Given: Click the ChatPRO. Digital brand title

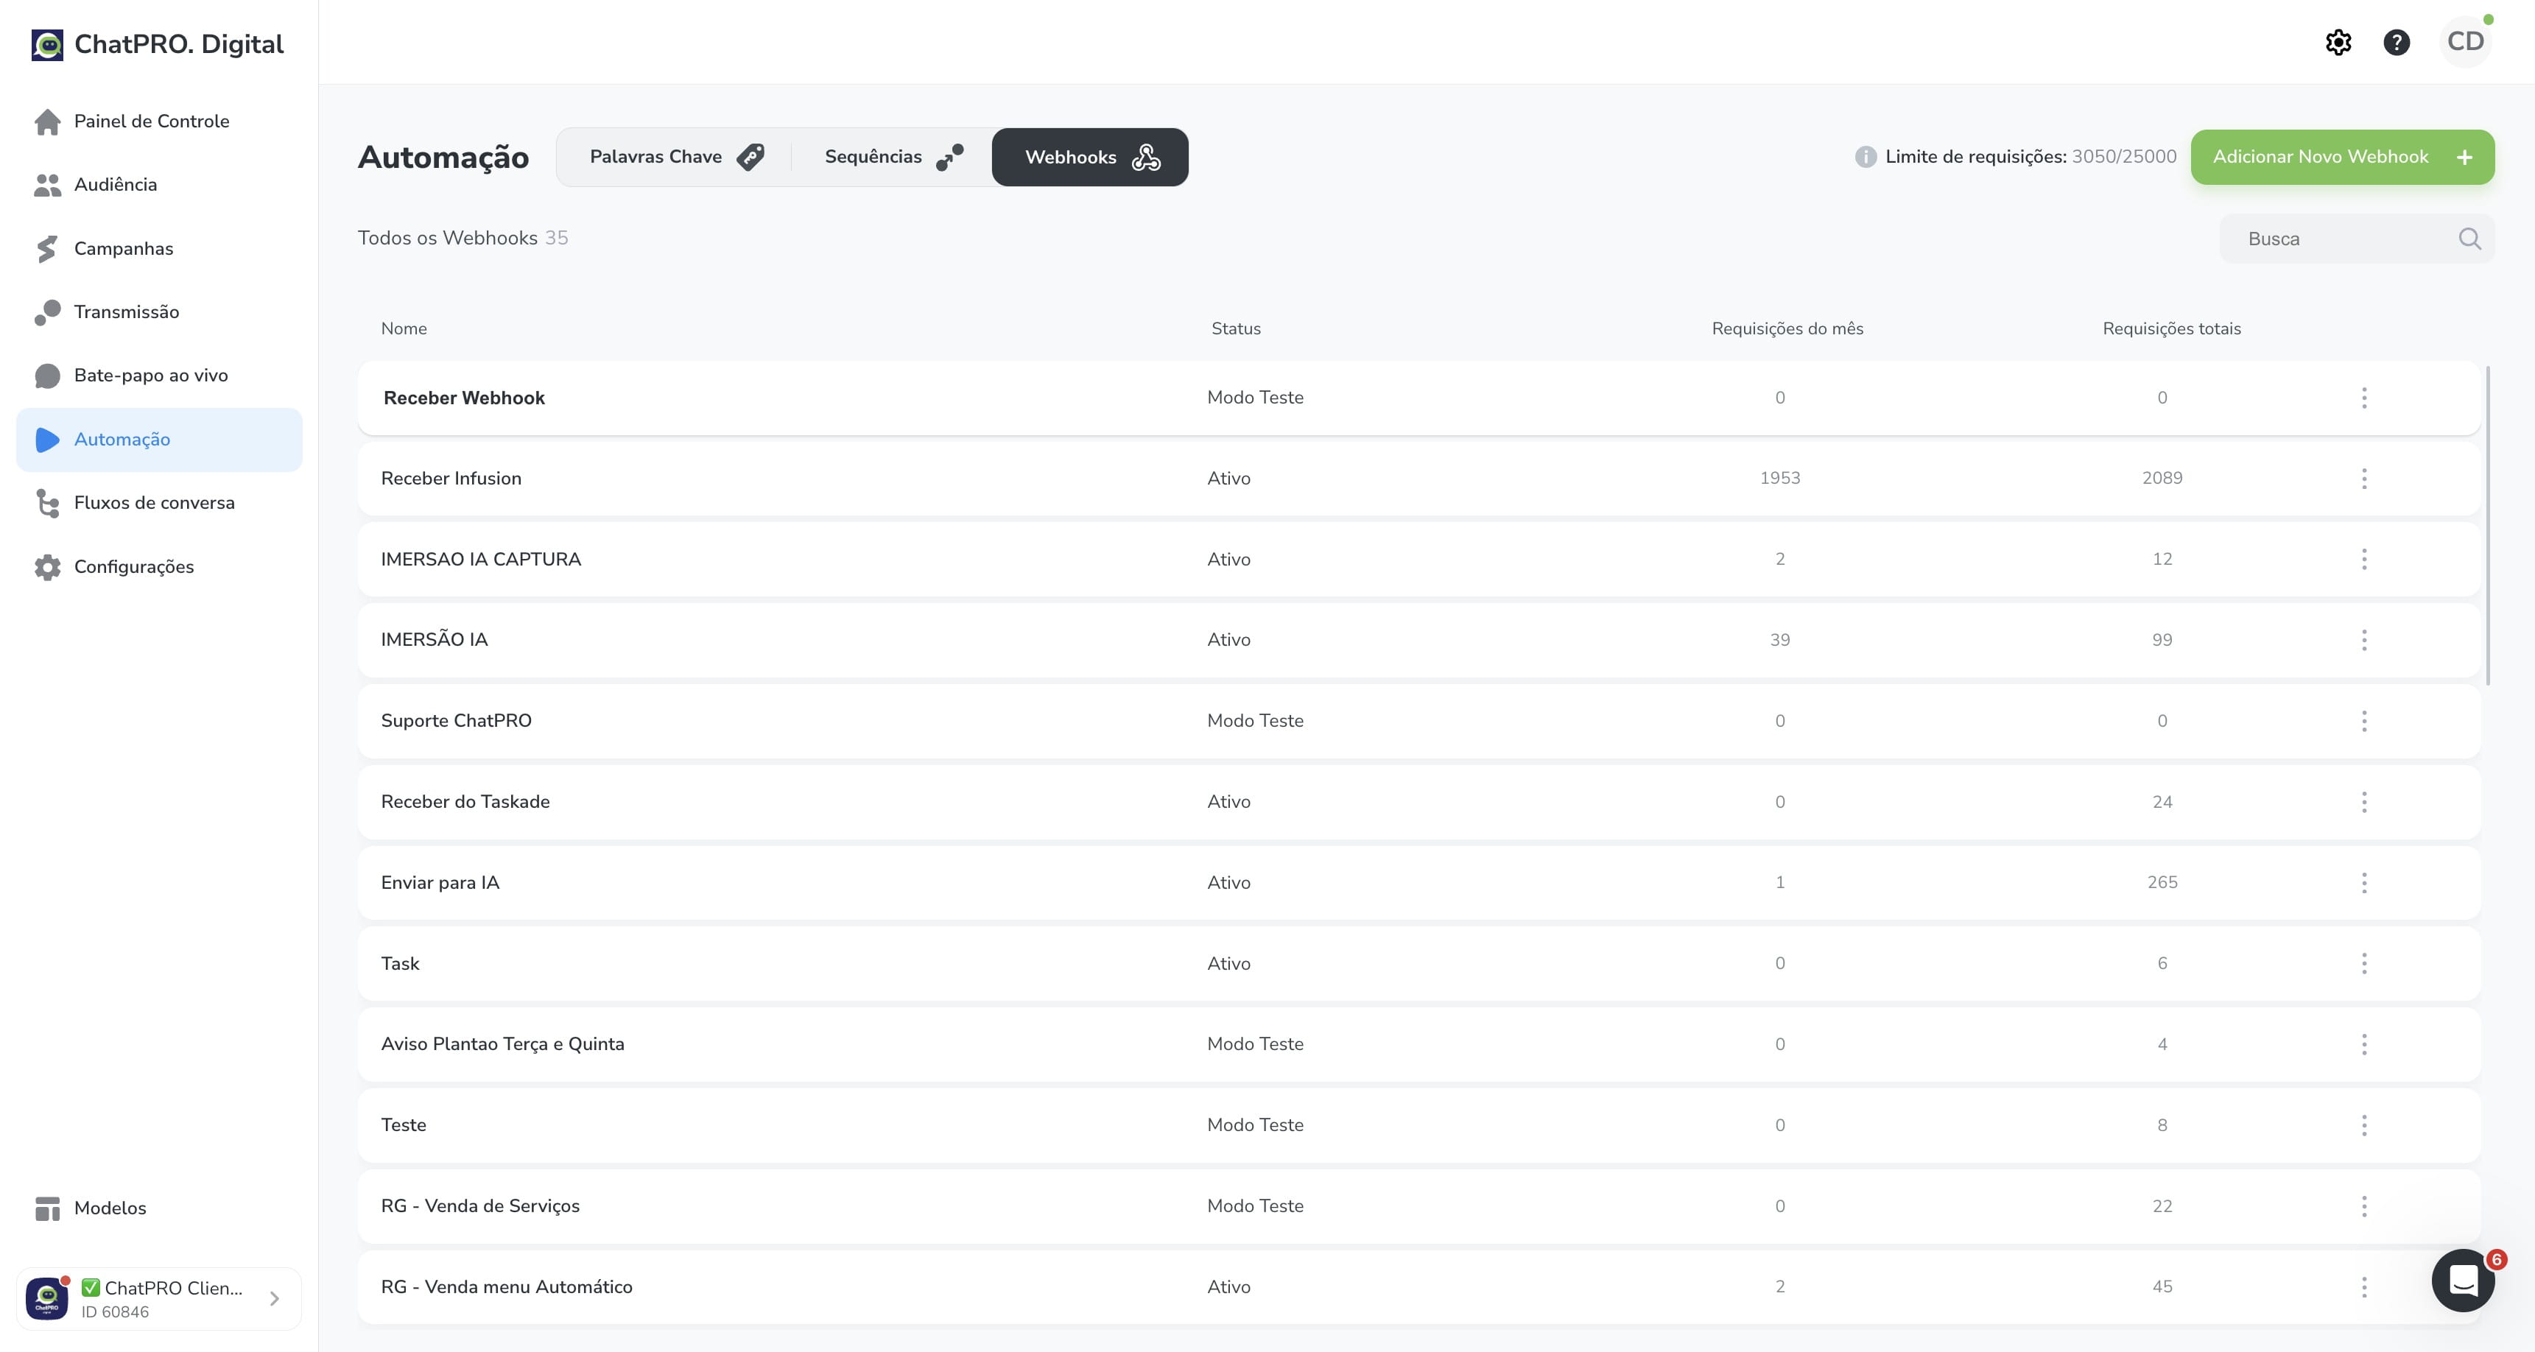Looking at the screenshot, I should (x=179, y=44).
